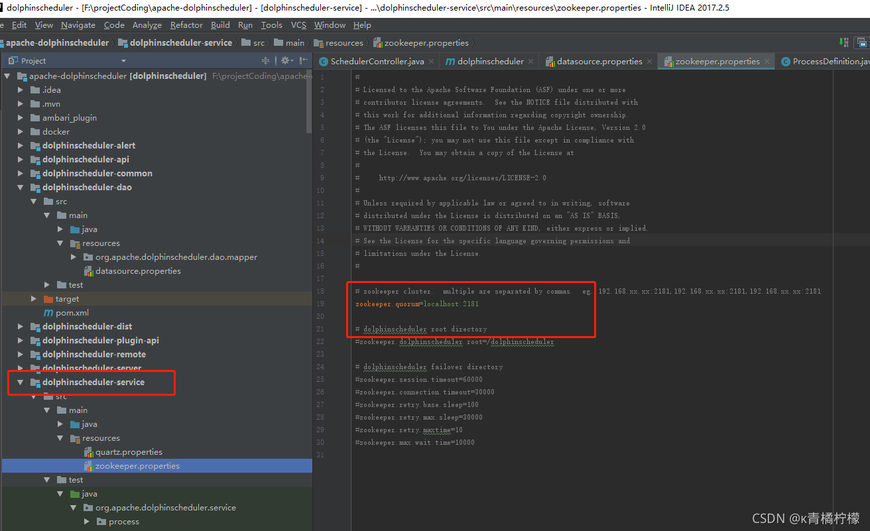Open the Run menu

pos(245,25)
